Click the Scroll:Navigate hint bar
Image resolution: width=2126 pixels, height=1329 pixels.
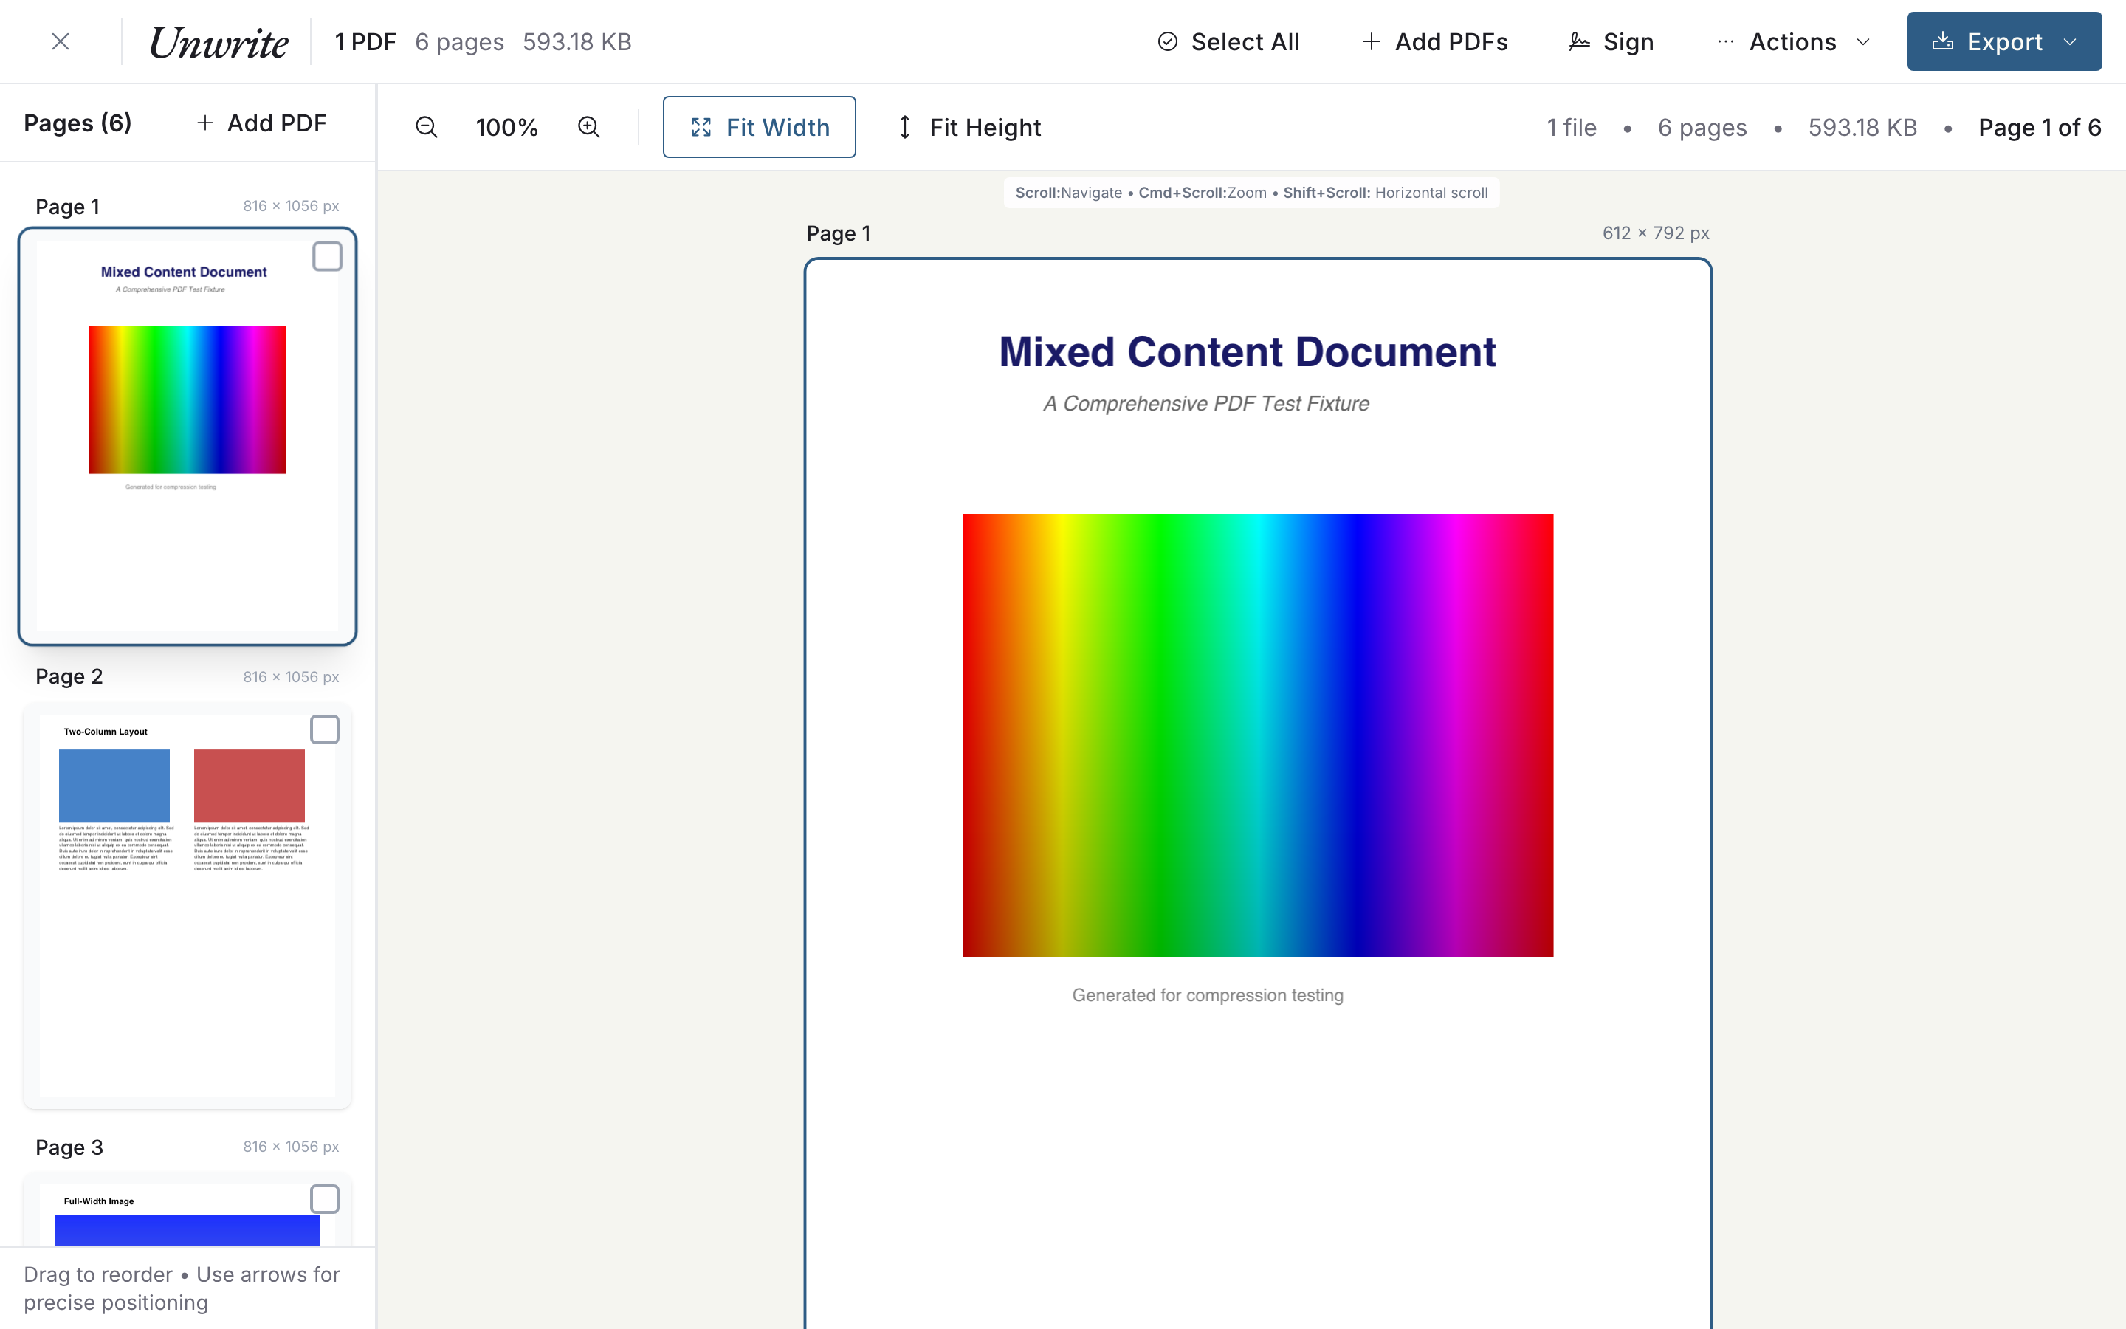(1251, 193)
